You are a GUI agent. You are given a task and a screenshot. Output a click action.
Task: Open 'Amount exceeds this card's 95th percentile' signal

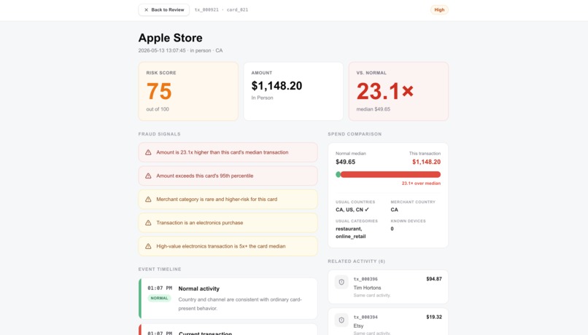(228, 176)
